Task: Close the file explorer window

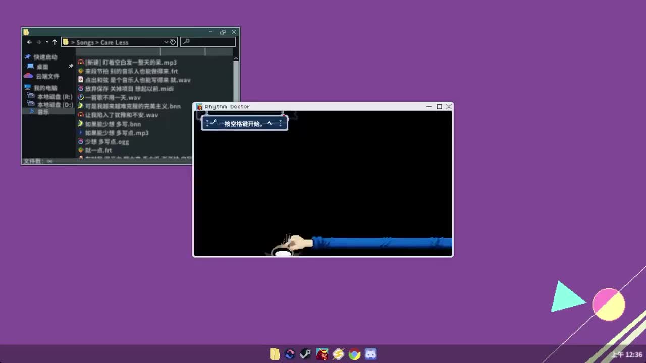Action: (x=234, y=32)
